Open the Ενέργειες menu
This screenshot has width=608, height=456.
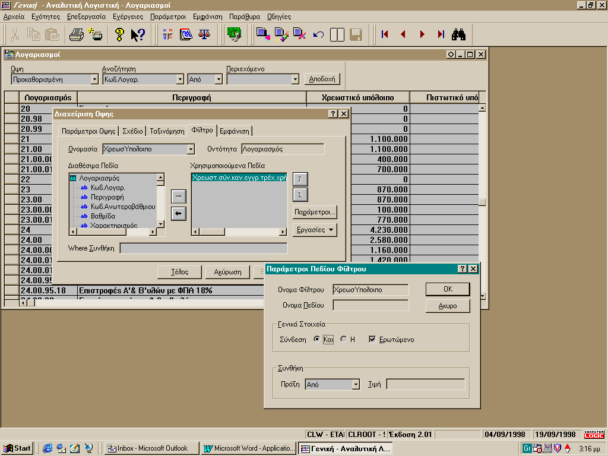coord(128,17)
